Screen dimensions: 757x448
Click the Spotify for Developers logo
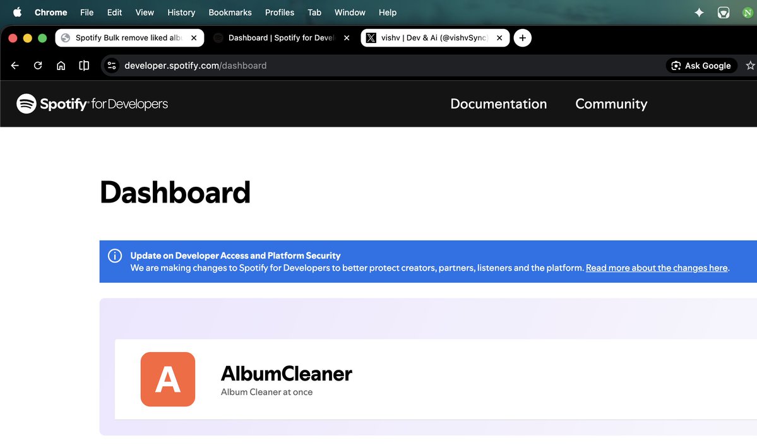click(x=92, y=103)
